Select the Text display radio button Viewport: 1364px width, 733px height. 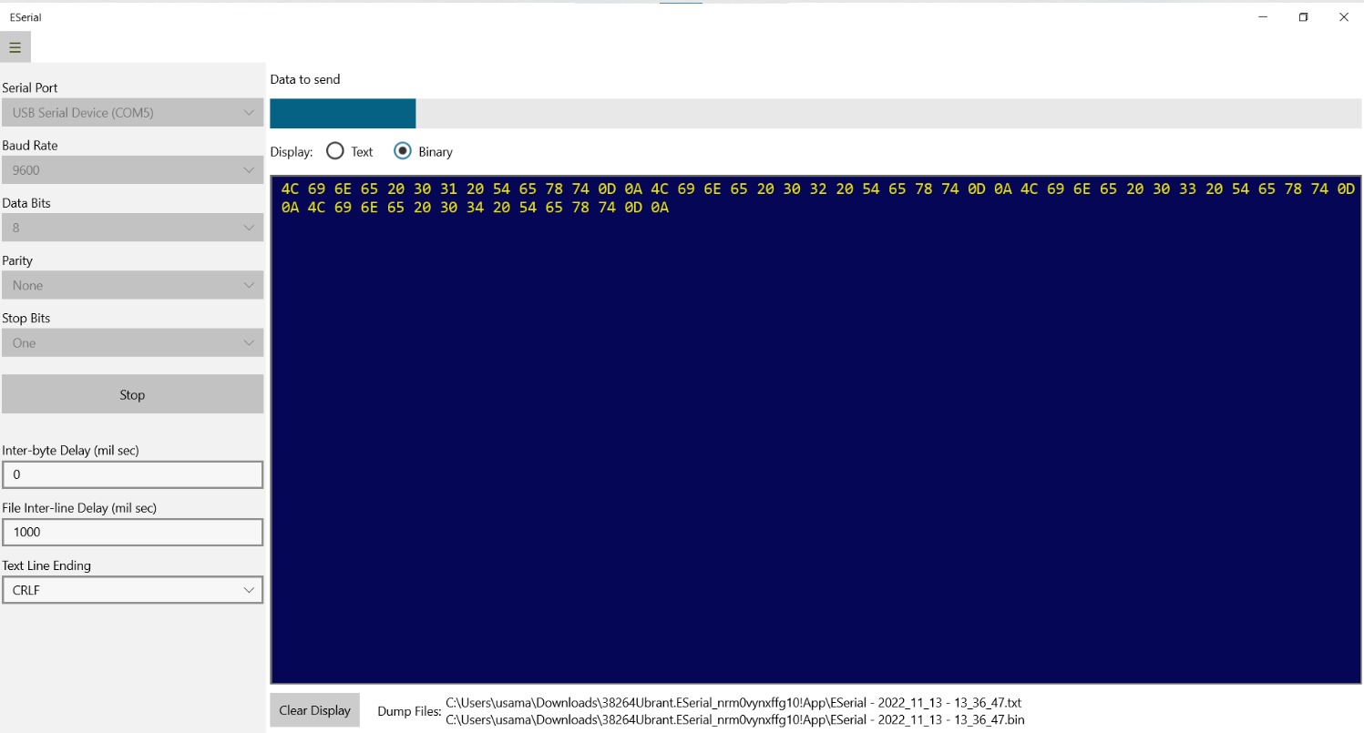click(x=334, y=151)
